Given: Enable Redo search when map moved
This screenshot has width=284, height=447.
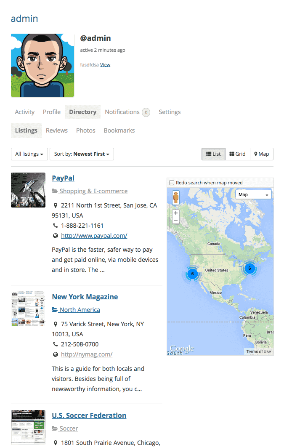Looking at the screenshot, I should (172, 183).
